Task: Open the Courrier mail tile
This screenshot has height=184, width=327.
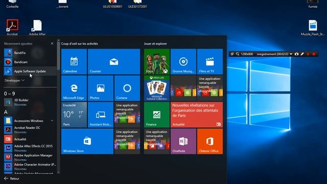Action: point(114,61)
